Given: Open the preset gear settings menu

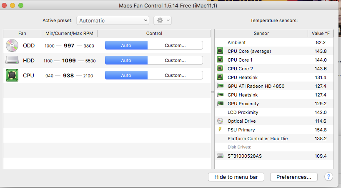Looking at the screenshot, I should pyautogui.click(x=163, y=20).
